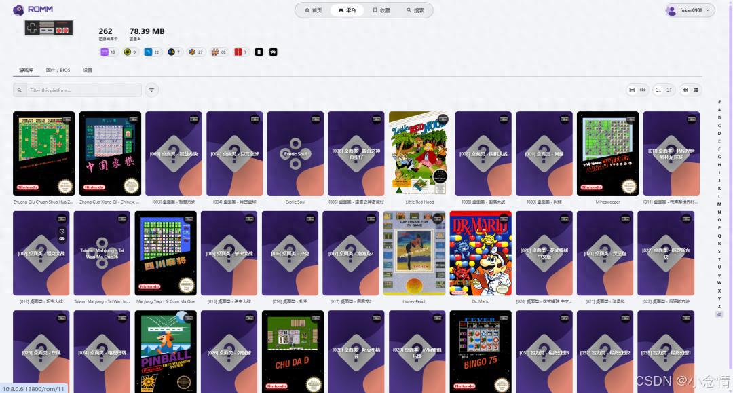Filter by the dark chip showing 7

pyautogui.click(x=174, y=52)
